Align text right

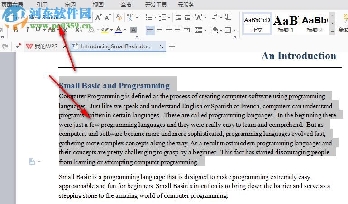pos(168,30)
